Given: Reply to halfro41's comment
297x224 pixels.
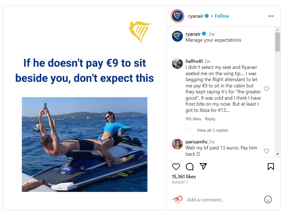Looking at the screenshot, I should [x=210, y=119].
